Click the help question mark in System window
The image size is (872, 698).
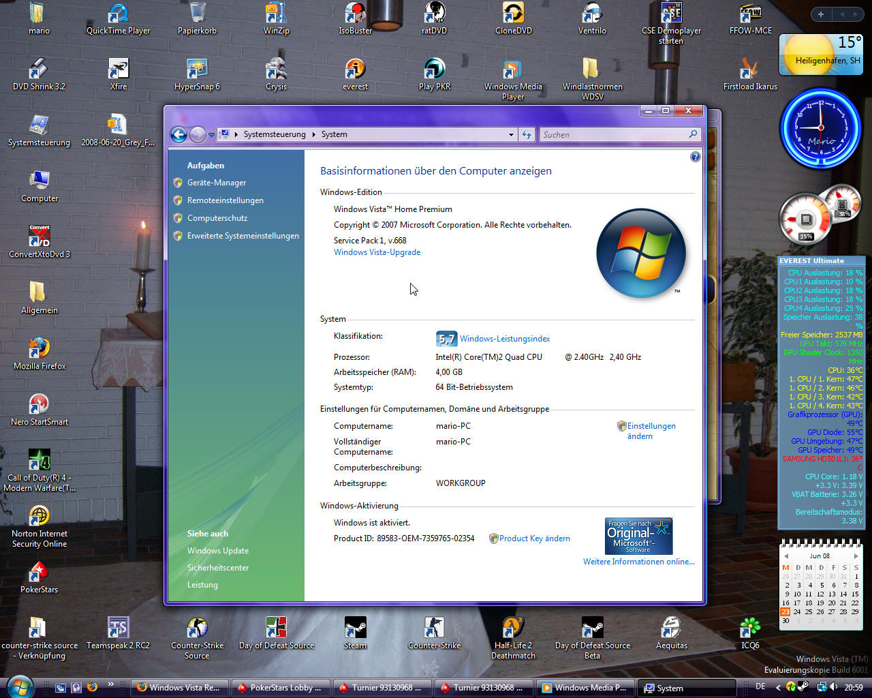coord(695,157)
